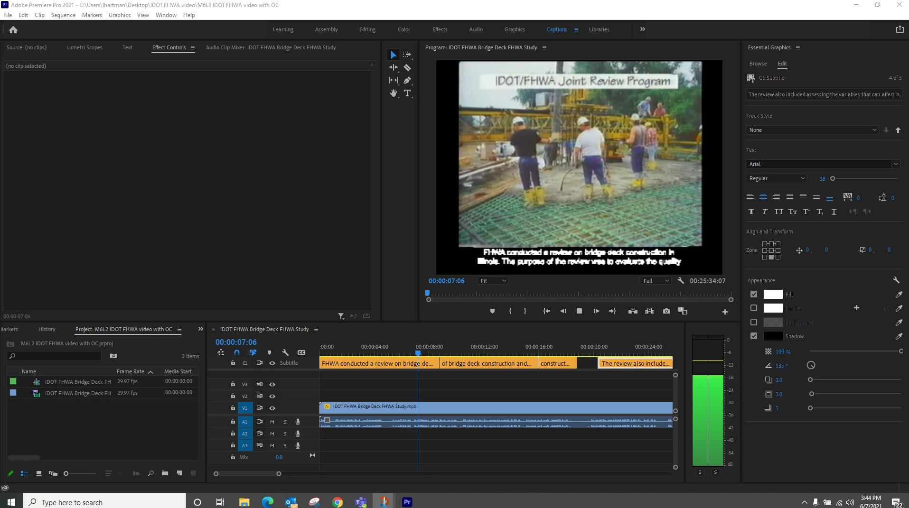Activate the Pen tool
Screen dimensions: 909x508
pyautogui.click(x=407, y=80)
